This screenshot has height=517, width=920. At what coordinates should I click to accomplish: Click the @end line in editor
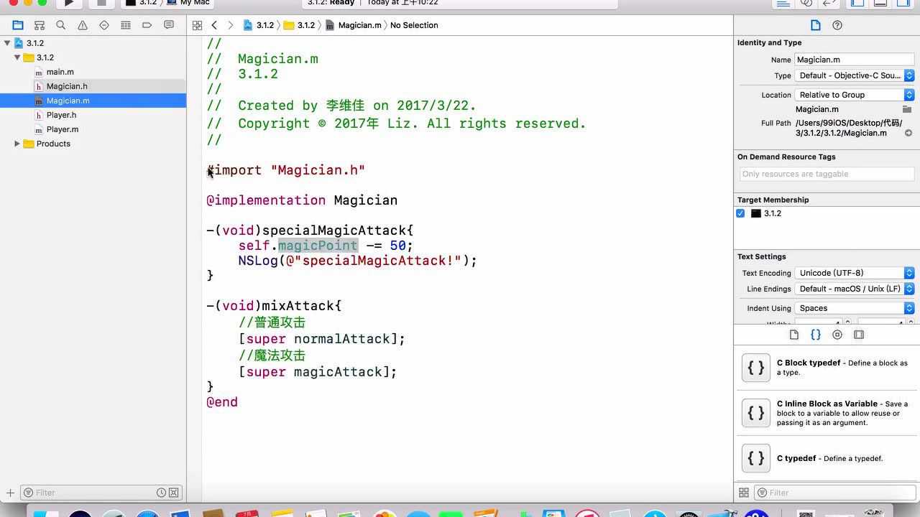pos(222,402)
